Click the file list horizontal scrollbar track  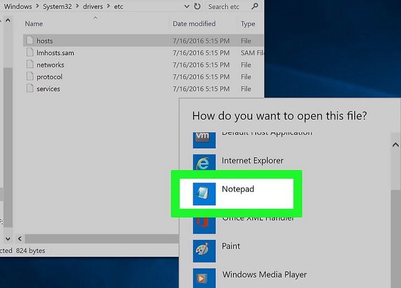(102, 239)
